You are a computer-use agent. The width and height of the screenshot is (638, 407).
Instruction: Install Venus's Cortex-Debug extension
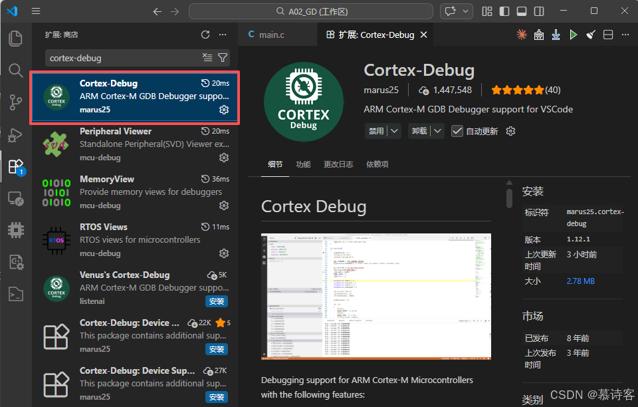tap(217, 301)
